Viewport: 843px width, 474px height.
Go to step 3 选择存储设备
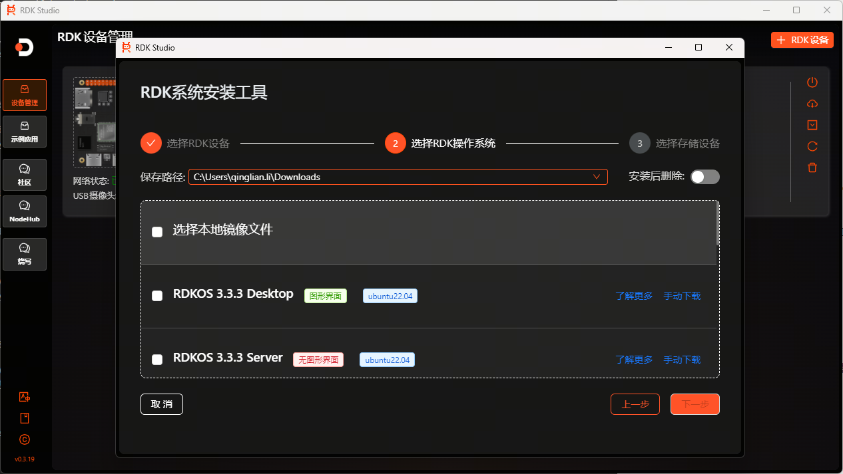[639, 143]
